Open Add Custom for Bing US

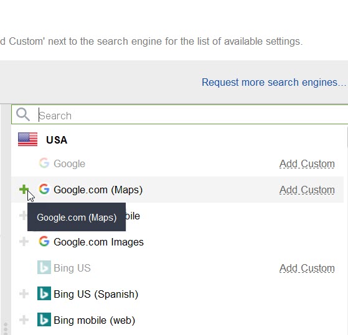307,268
